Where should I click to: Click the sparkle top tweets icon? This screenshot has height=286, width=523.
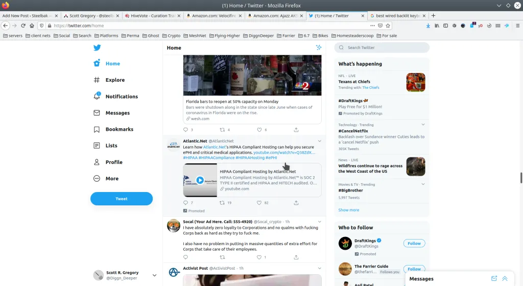pos(319,47)
